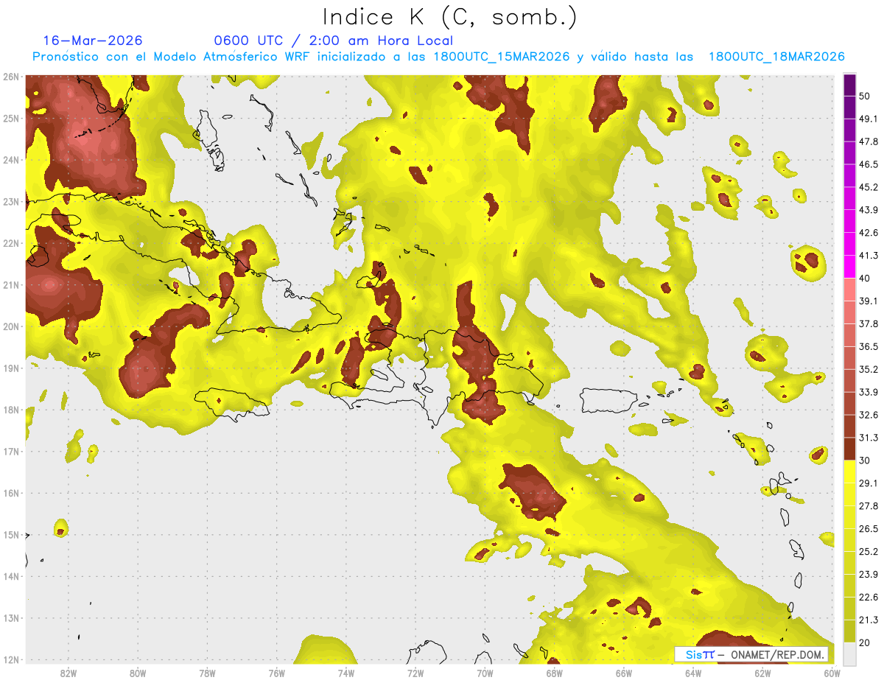Click the "21.3" legend value

click(869, 620)
